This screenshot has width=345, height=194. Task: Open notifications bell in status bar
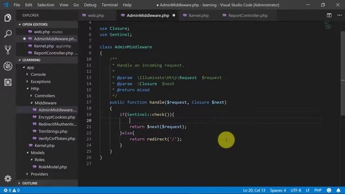339,190
